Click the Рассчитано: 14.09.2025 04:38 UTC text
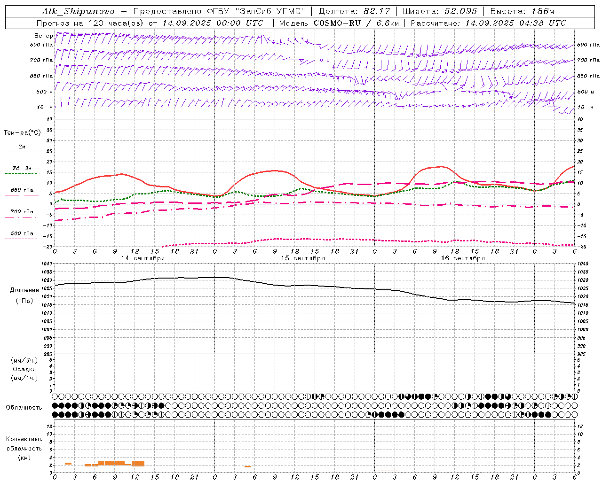This screenshot has height=481, width=602. coord(488,23)
